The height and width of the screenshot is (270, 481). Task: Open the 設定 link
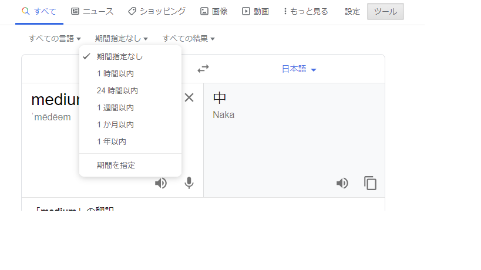(352, 11)
